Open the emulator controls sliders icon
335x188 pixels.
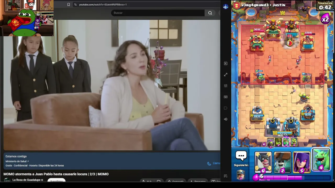click(226, 86)
